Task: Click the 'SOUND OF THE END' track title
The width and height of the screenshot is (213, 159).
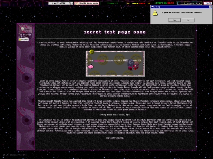Action: 18,155
